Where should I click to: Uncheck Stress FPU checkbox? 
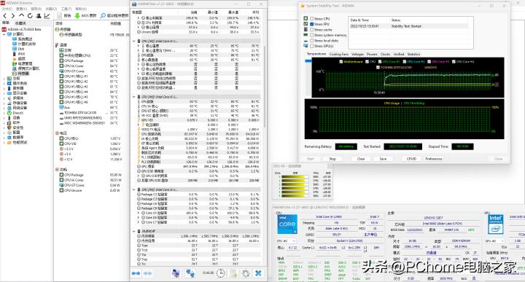[x=312, y=24]
